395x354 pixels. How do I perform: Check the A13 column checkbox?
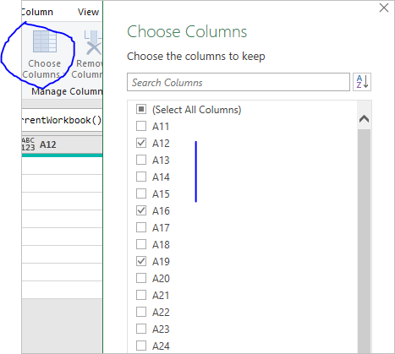pyautogui.click(x=141, y=160)
